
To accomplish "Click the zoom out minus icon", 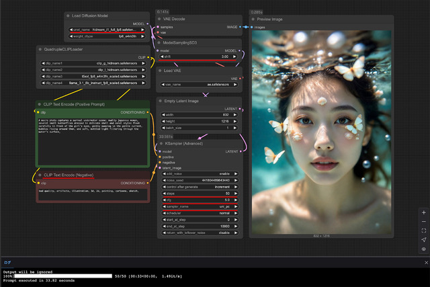I will [423, 221].
